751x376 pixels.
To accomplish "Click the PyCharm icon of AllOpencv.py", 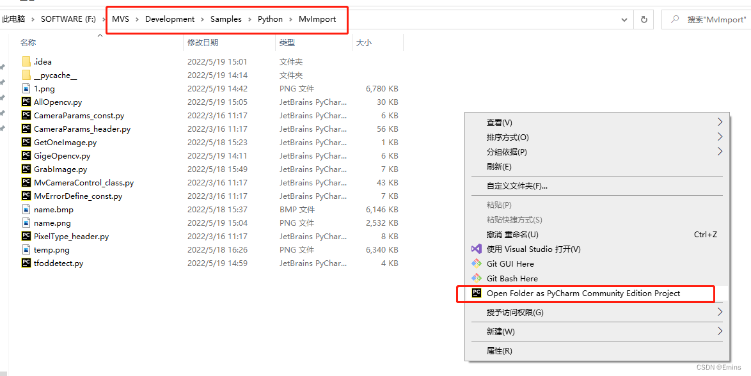I will pos(26,102).
